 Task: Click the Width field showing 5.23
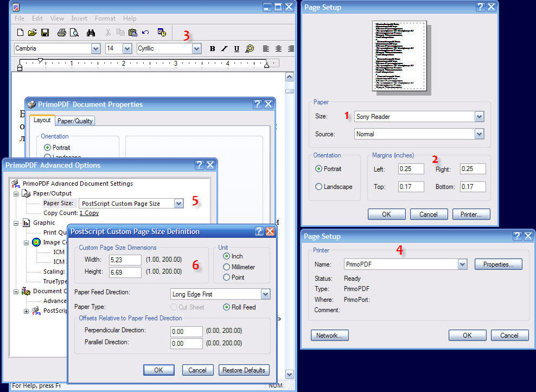click(125, 260)
